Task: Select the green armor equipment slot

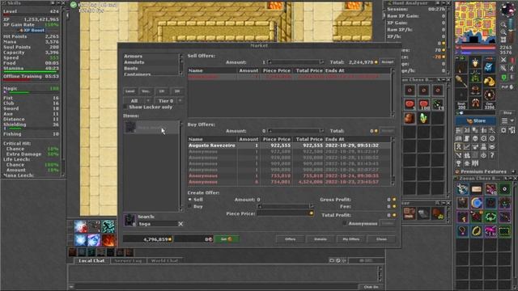Action: tap(475, 76)
